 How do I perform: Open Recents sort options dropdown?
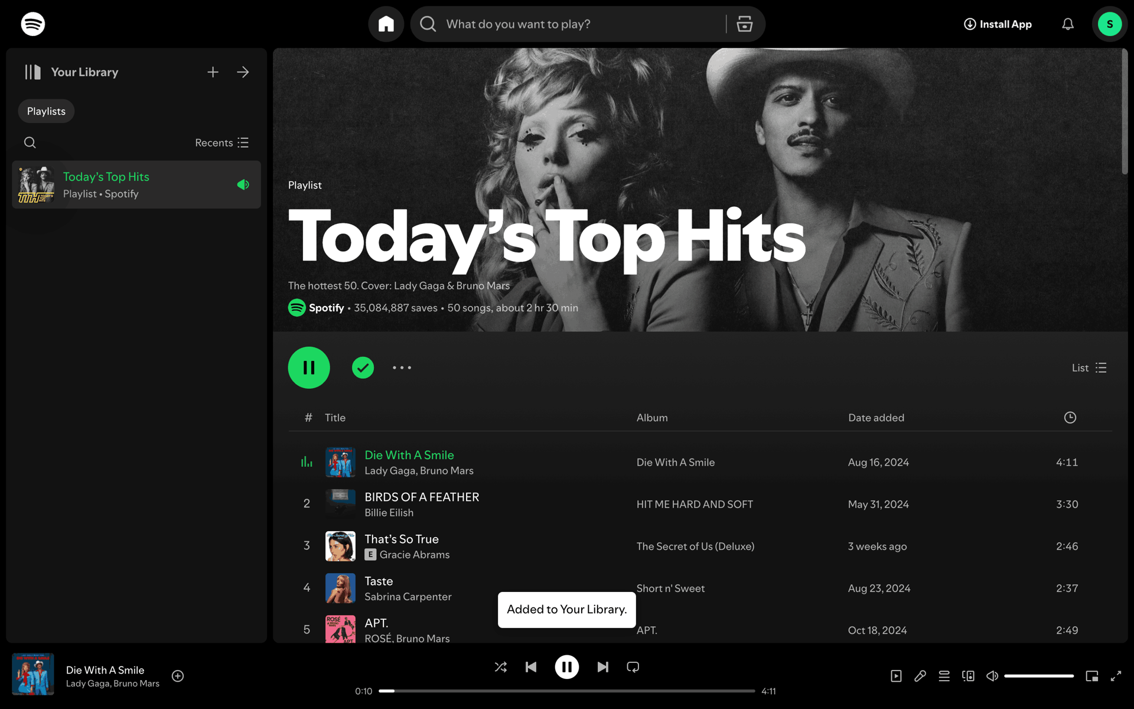pyautogui.click(x=222, y=142)
